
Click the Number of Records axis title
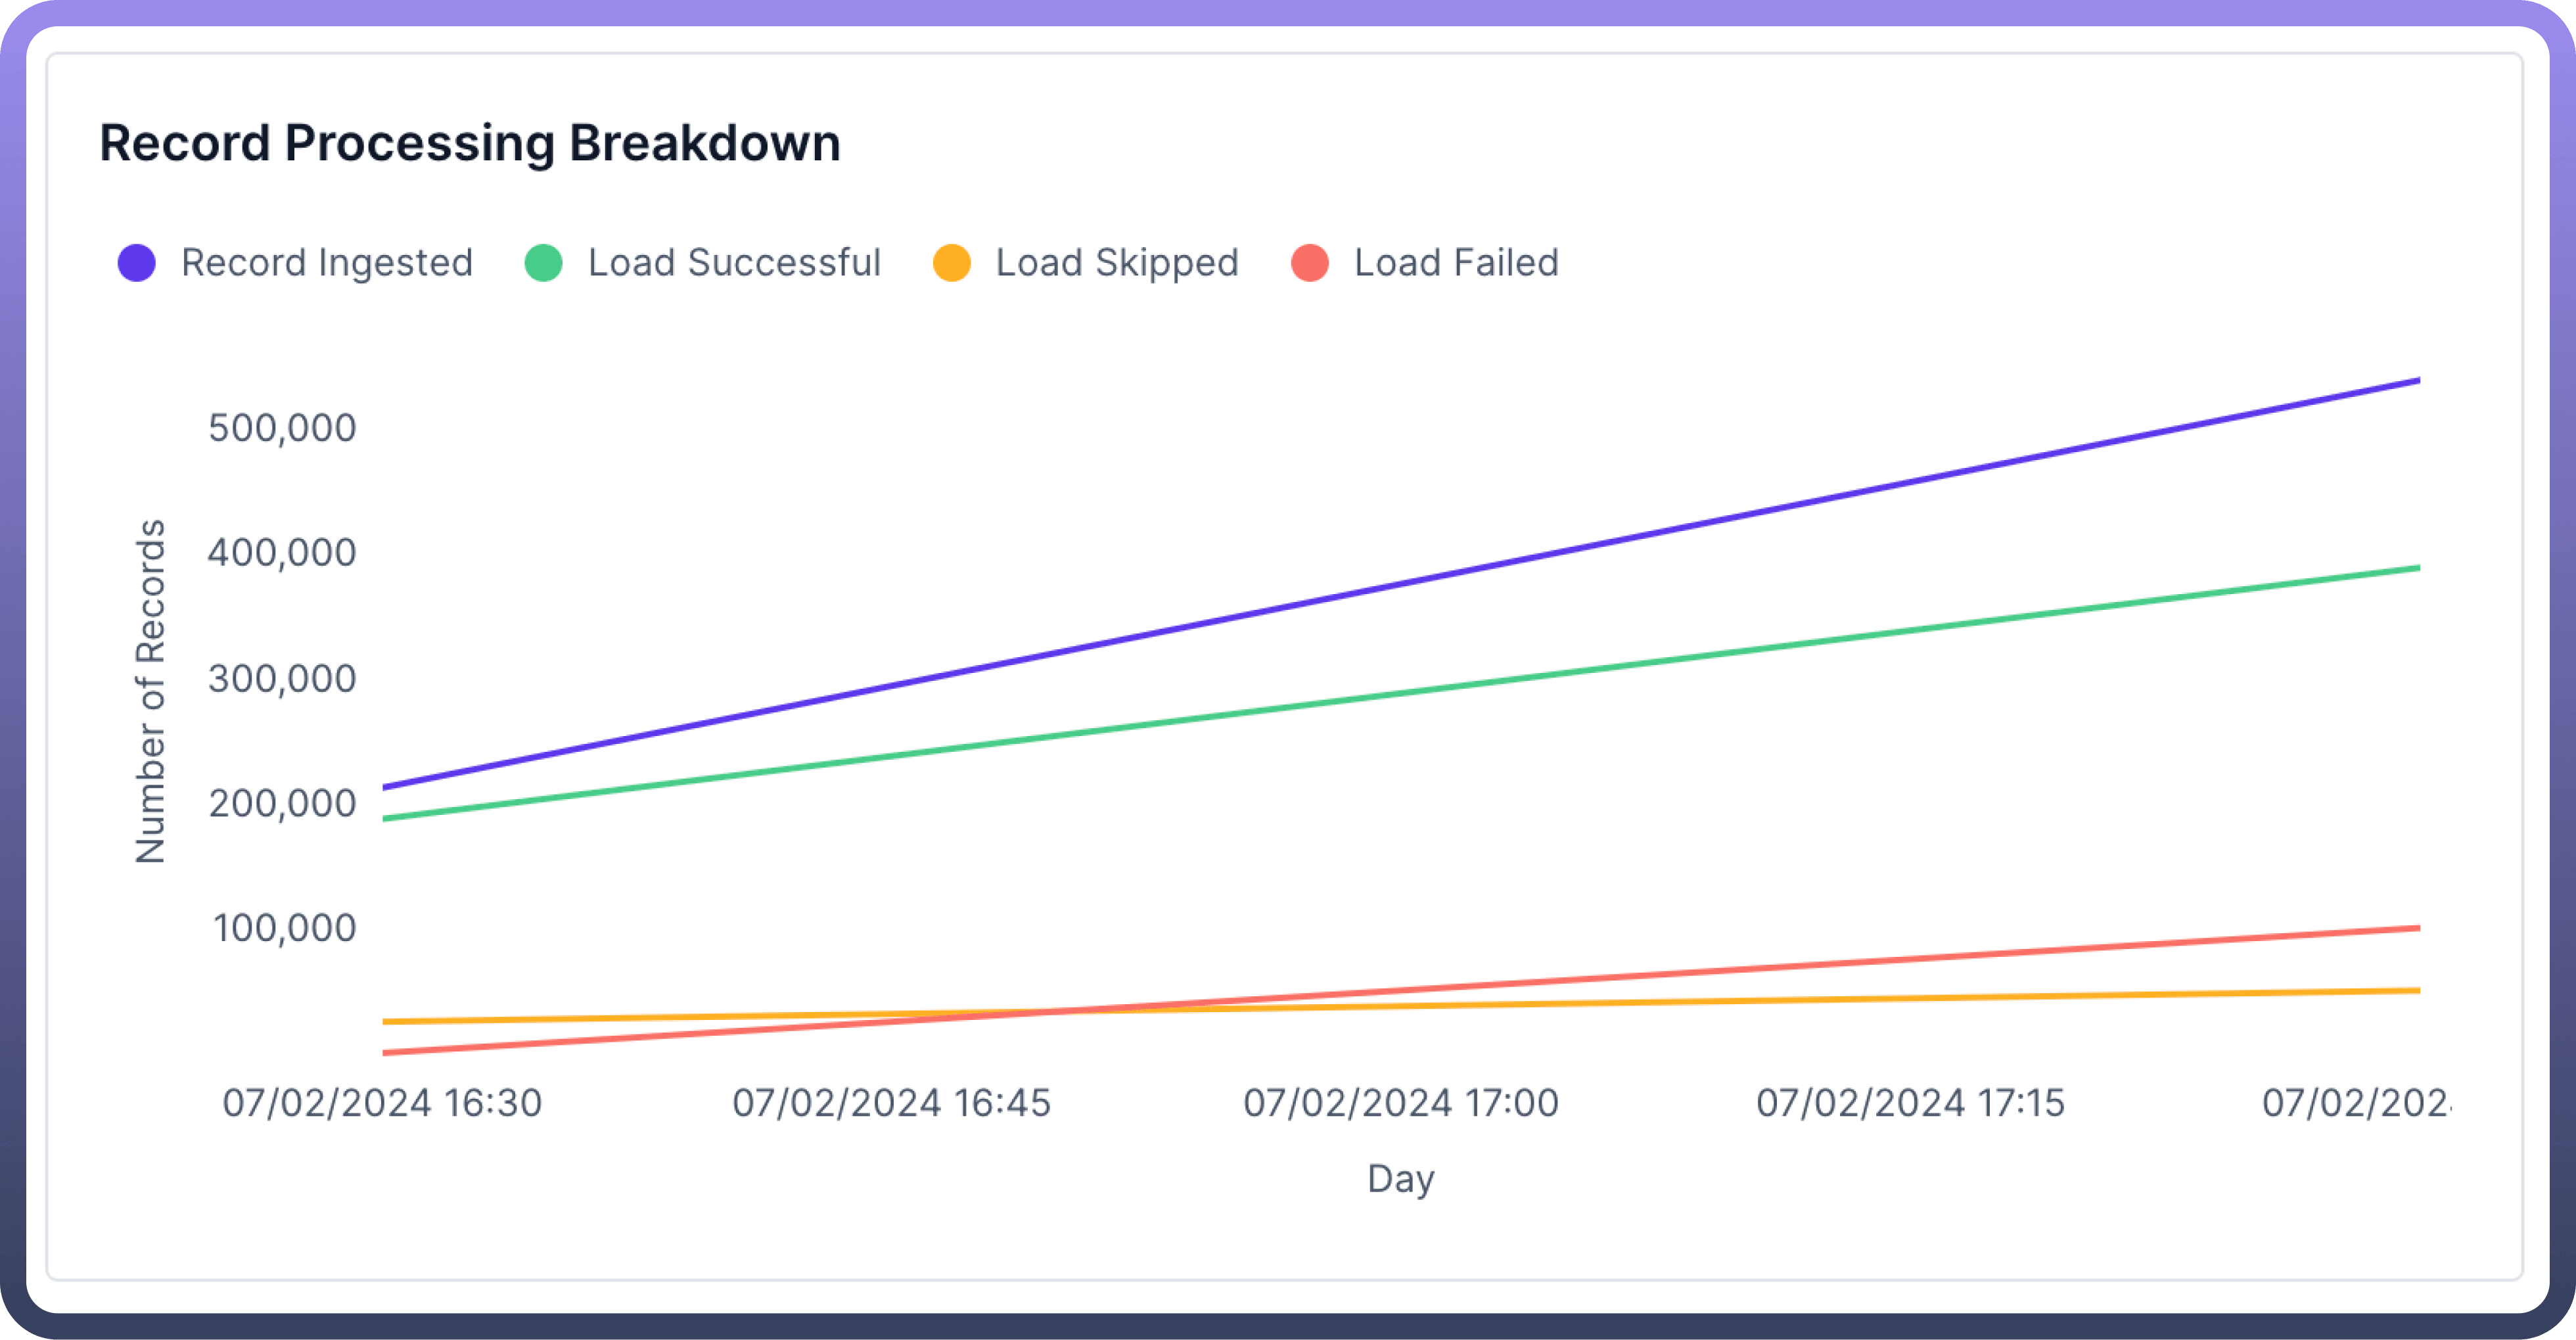click(x=150, y=691)
